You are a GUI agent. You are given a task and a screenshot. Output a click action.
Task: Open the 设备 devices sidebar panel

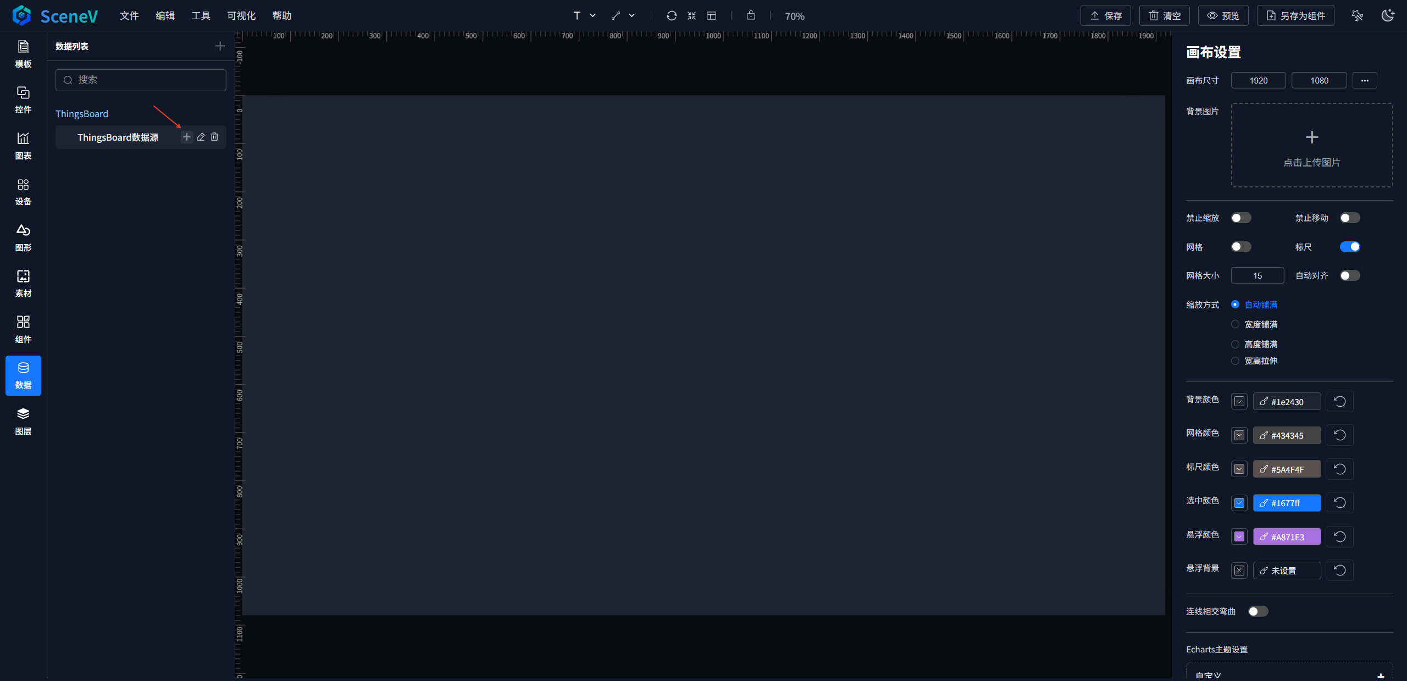[23, 192]
